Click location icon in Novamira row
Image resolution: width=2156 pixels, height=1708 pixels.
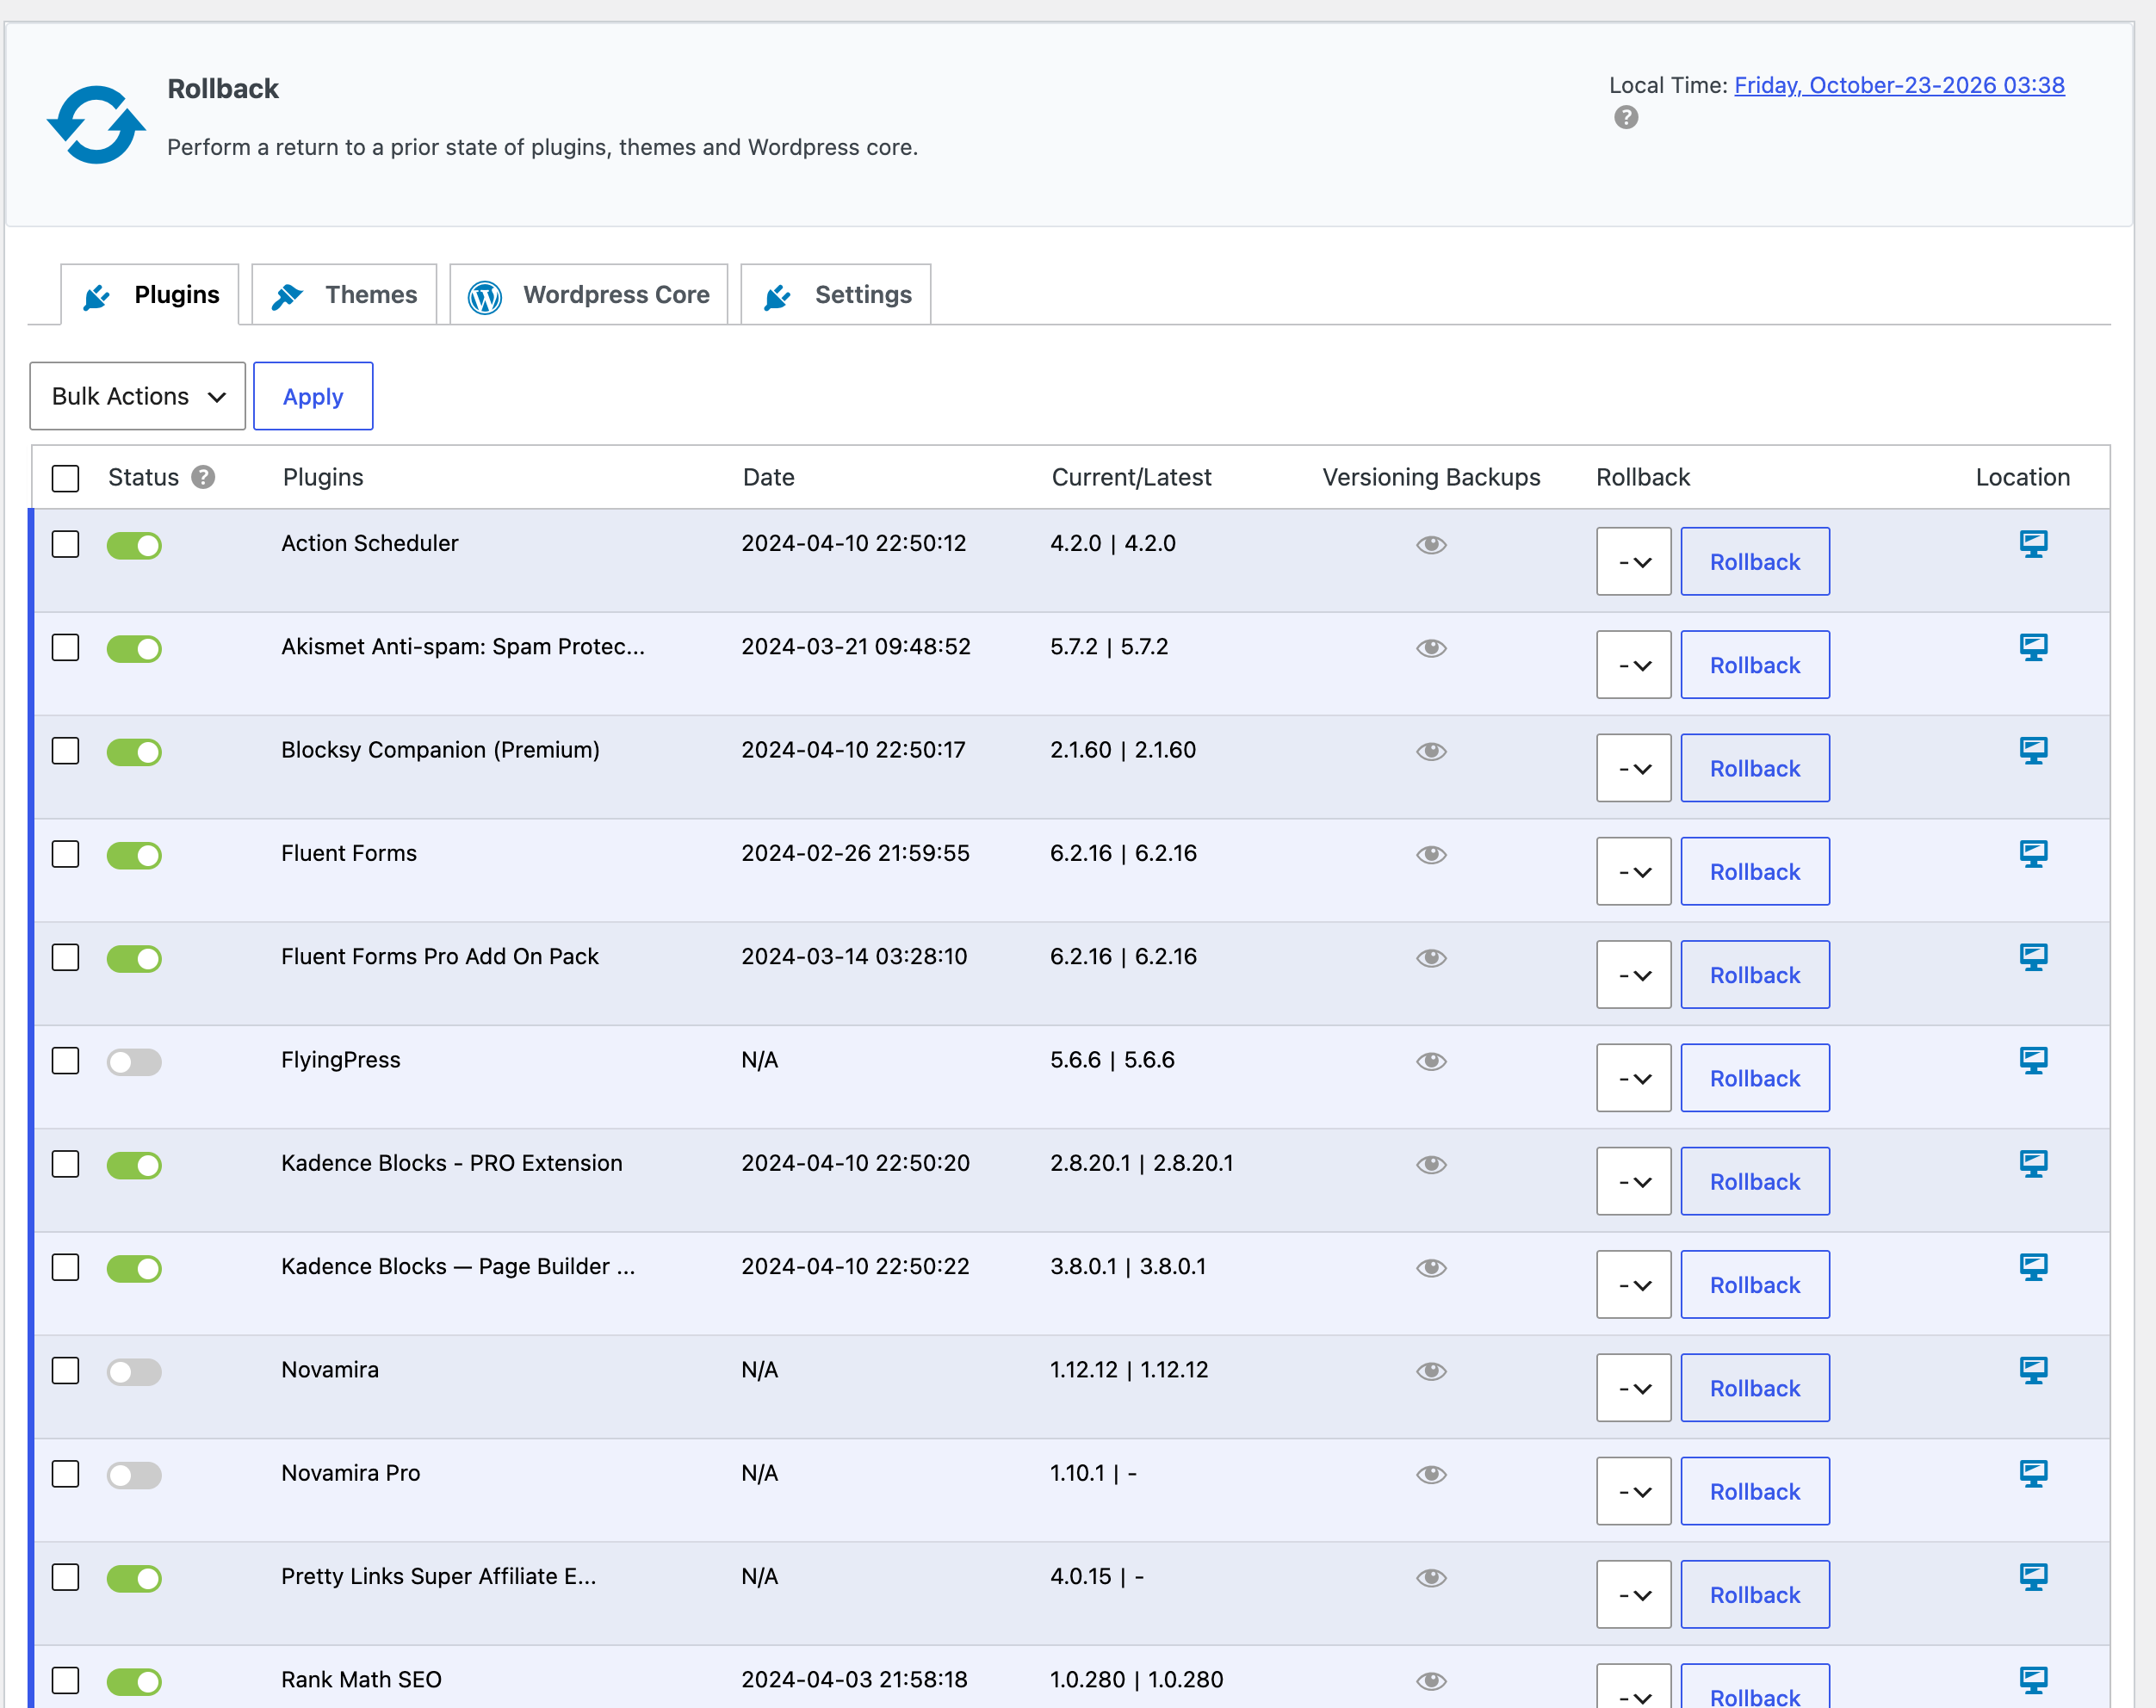pyautogui.click(x=2033, y=1370)
